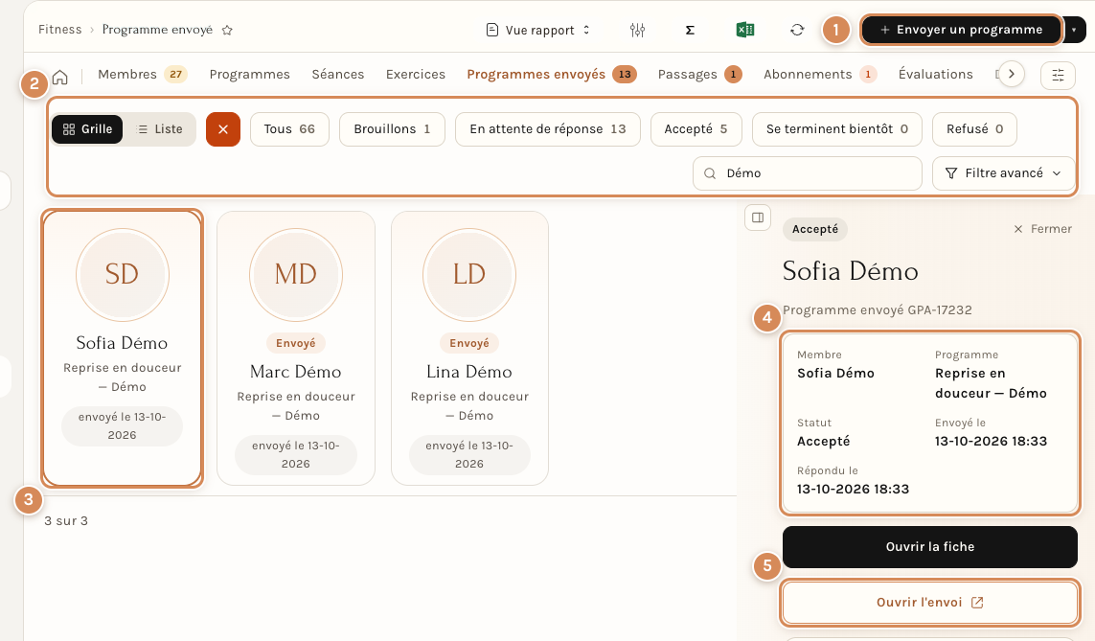
Task: Click Ouvrir la fiche button
Action: [929, 547]
